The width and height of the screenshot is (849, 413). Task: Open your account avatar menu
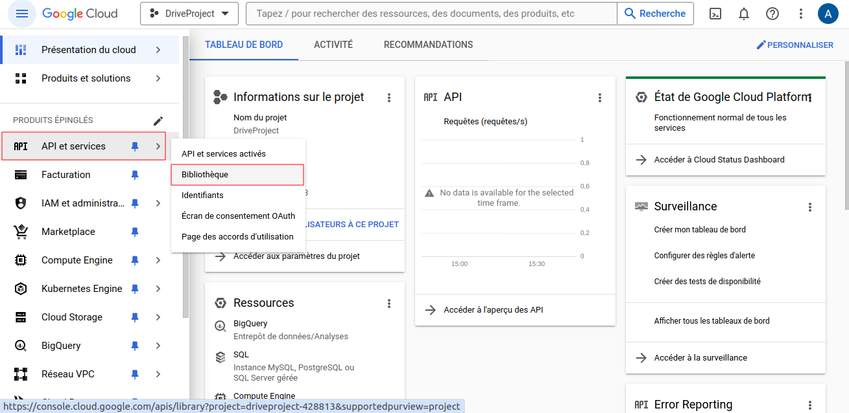[x=828, y=13]
